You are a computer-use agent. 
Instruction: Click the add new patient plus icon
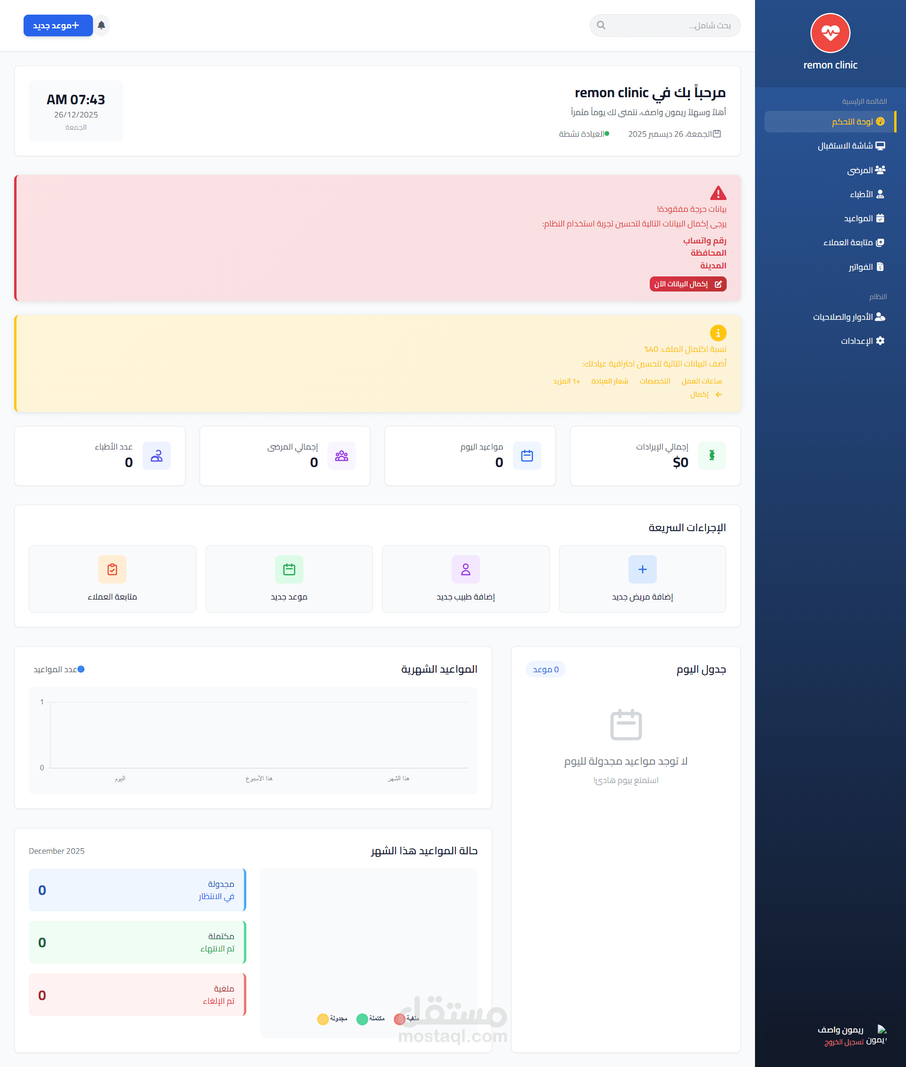click(642, 569)
